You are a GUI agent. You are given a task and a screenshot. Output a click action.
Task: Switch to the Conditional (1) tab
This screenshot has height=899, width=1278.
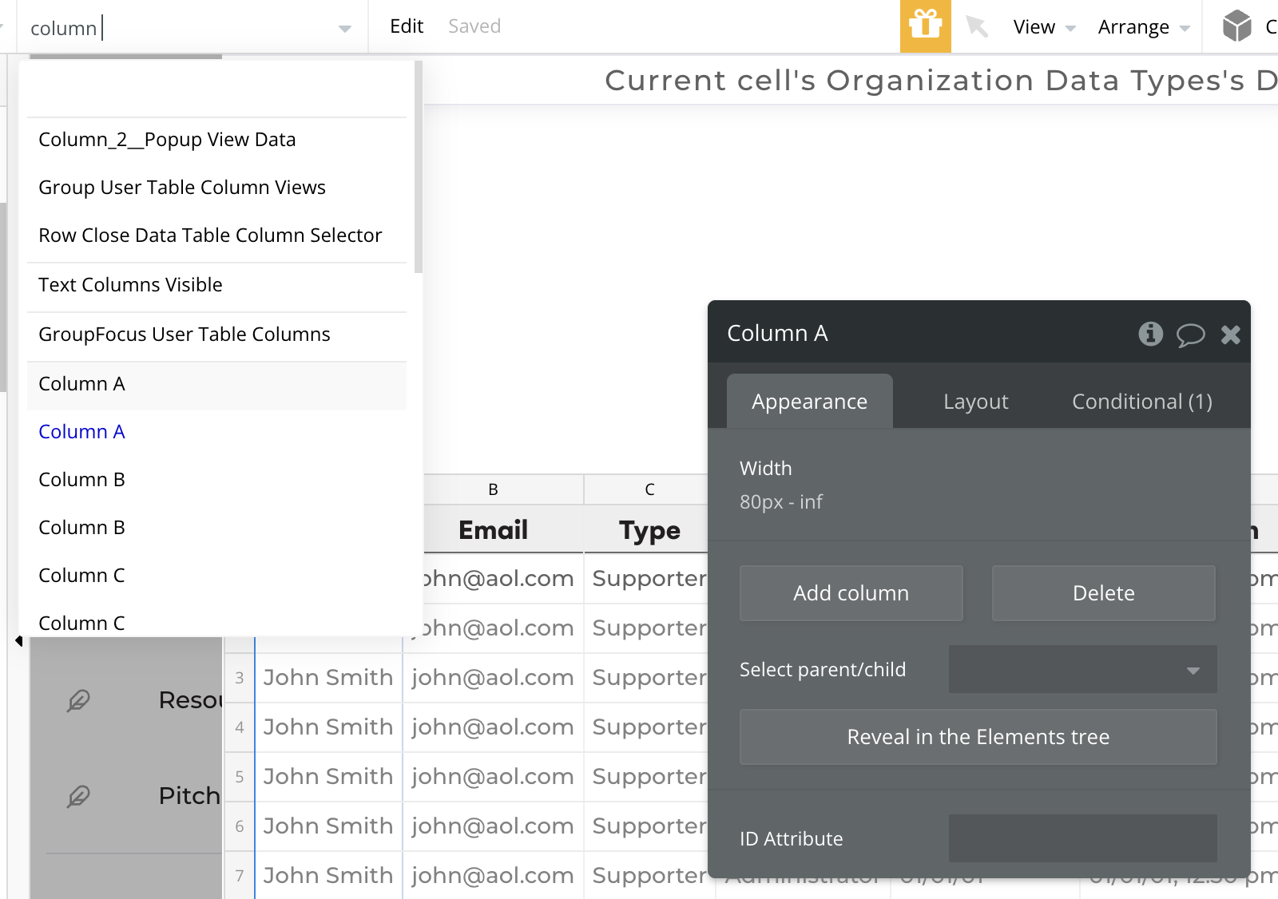(x=1141, y=402)
